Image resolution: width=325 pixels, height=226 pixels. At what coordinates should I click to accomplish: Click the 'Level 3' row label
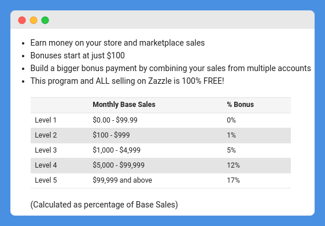click(46, 150)
